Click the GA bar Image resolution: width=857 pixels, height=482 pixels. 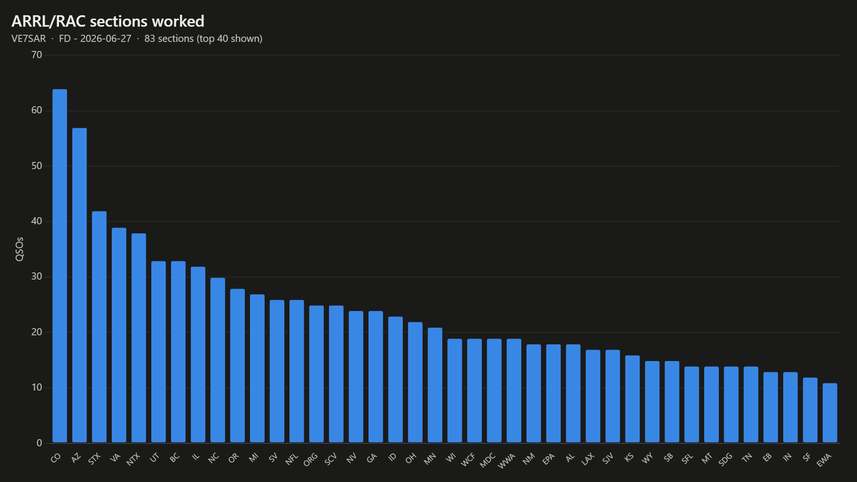coord(376,377)
